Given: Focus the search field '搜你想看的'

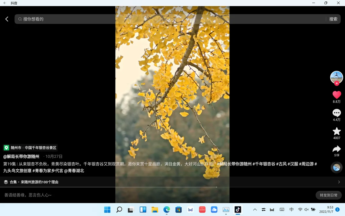Looking at the screenshot, I should point(170,19).
